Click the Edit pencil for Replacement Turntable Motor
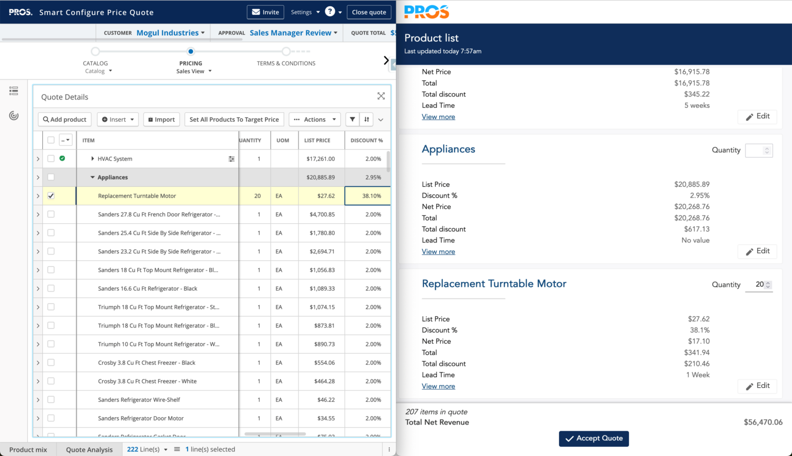792x456 pixels. 757,386
